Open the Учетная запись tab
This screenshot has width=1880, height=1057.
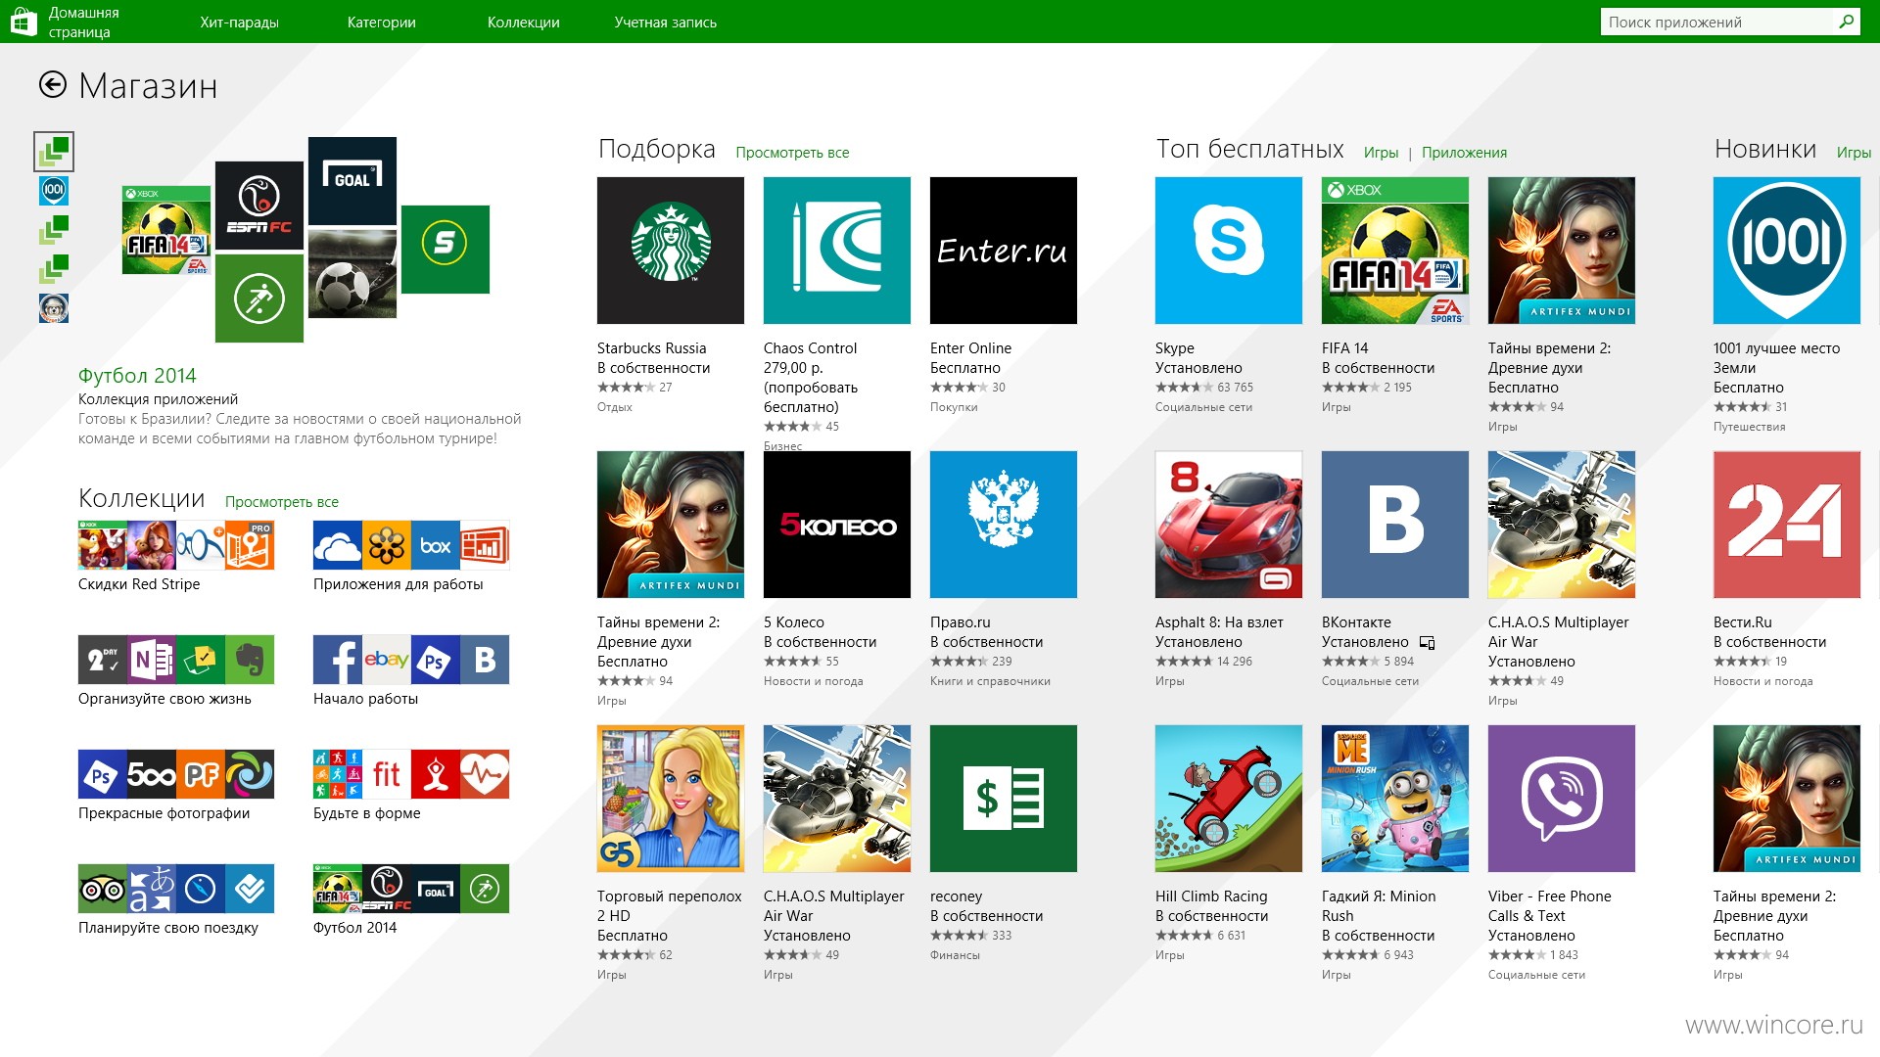coord(666,22)
